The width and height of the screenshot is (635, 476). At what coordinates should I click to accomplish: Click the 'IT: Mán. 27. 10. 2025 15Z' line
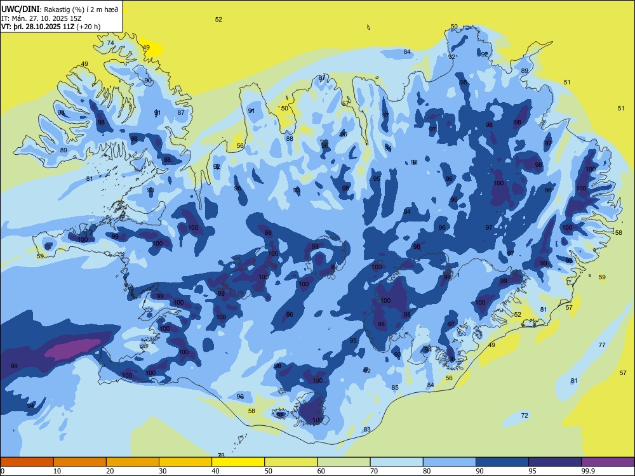(41, 18)
